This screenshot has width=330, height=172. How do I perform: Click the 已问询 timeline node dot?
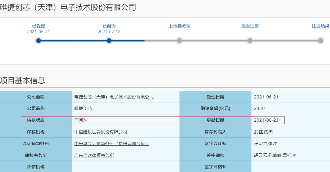[109, 41]
